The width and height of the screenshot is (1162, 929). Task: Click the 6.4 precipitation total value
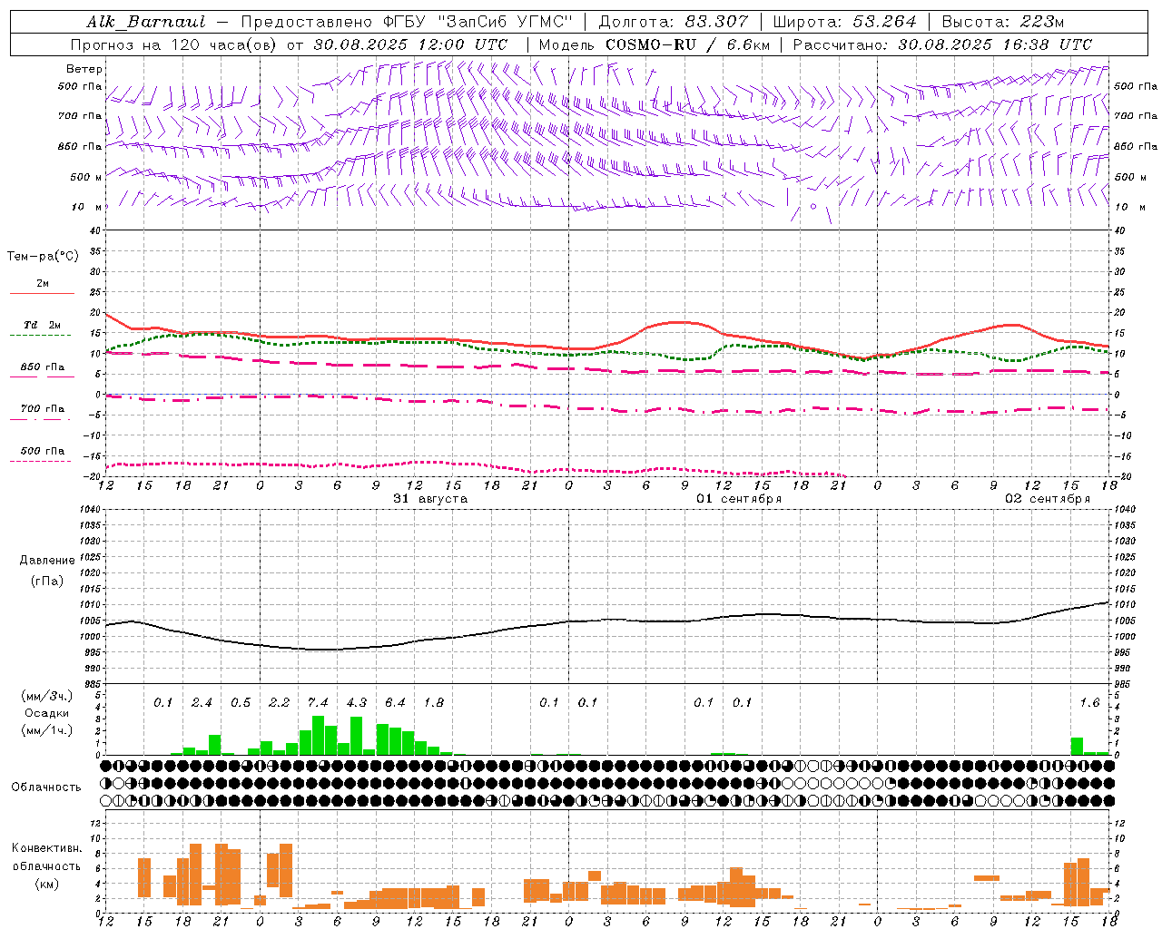395,702
